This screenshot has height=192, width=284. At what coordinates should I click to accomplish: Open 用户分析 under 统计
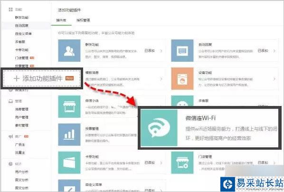[22, 172]
